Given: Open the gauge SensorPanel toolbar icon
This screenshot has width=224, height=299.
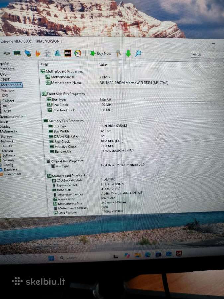Looking at the screenshot, I should point(78,53).
